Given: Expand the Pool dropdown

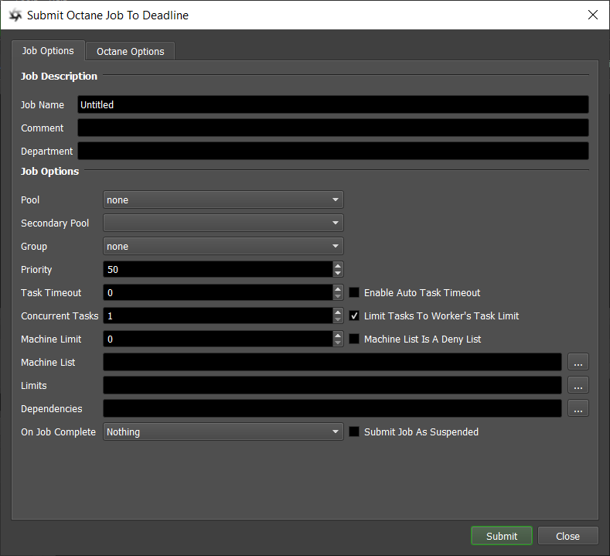Looking at the screenshot, I should pyautogui.click(x=223, y=200).
